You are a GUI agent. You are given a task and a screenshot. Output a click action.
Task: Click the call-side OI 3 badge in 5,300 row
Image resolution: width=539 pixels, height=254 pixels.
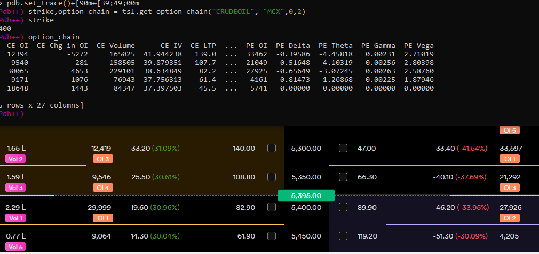[x=101, y=159]
